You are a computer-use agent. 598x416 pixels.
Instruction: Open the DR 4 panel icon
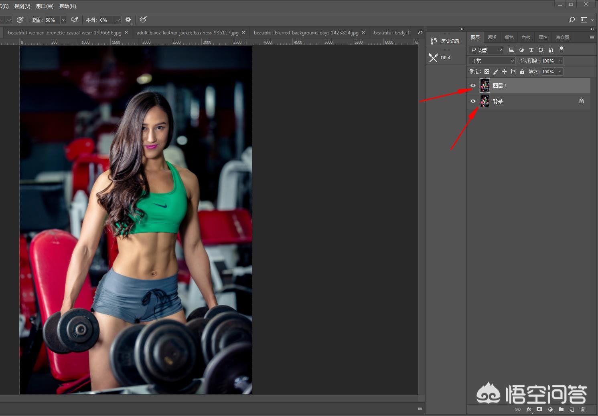434,58
